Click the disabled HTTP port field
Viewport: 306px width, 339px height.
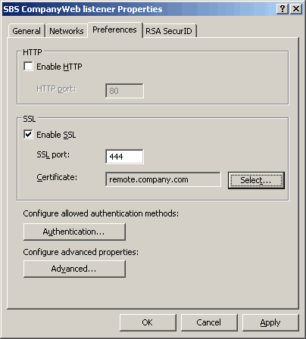(124, 91)
